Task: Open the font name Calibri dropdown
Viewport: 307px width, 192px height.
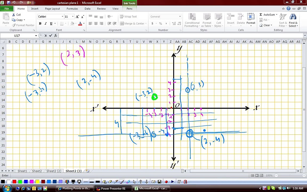Action: [62, 17]
